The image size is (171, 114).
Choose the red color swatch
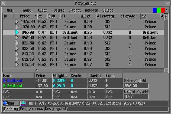(x=163, y=10)
